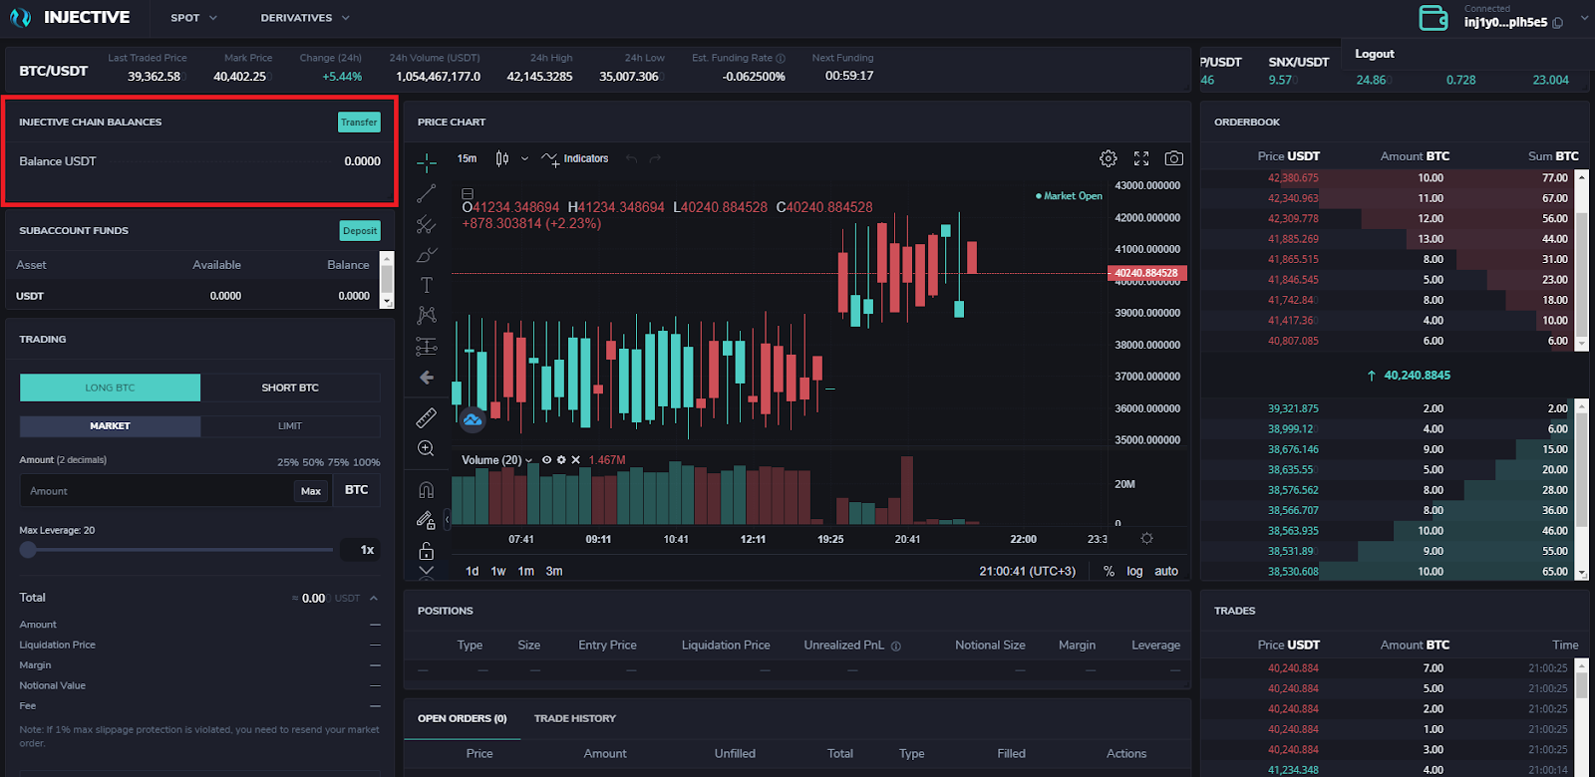Select the crosshair cursor tool
This screenshot has width=1595, height=777.
click(427, 161)
